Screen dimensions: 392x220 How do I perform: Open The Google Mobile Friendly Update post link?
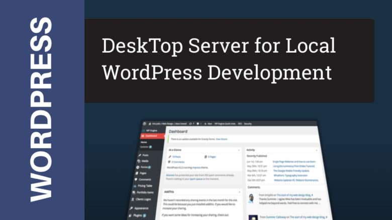click(x=291, y=171)
